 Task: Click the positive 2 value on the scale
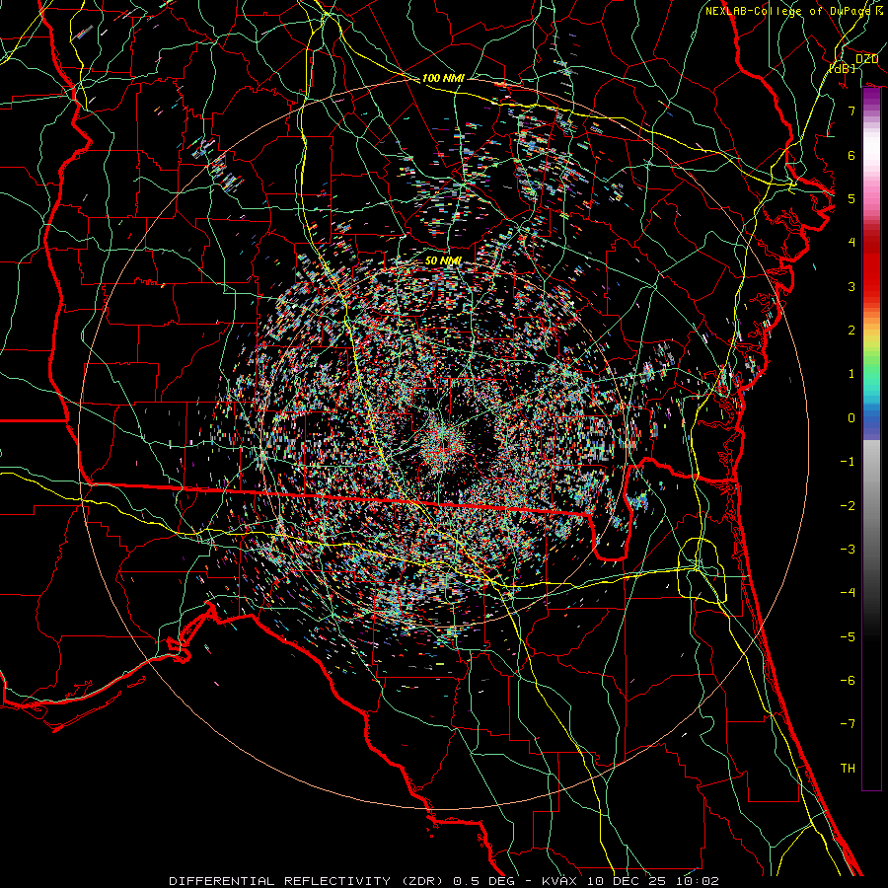[x=851, y=331]
